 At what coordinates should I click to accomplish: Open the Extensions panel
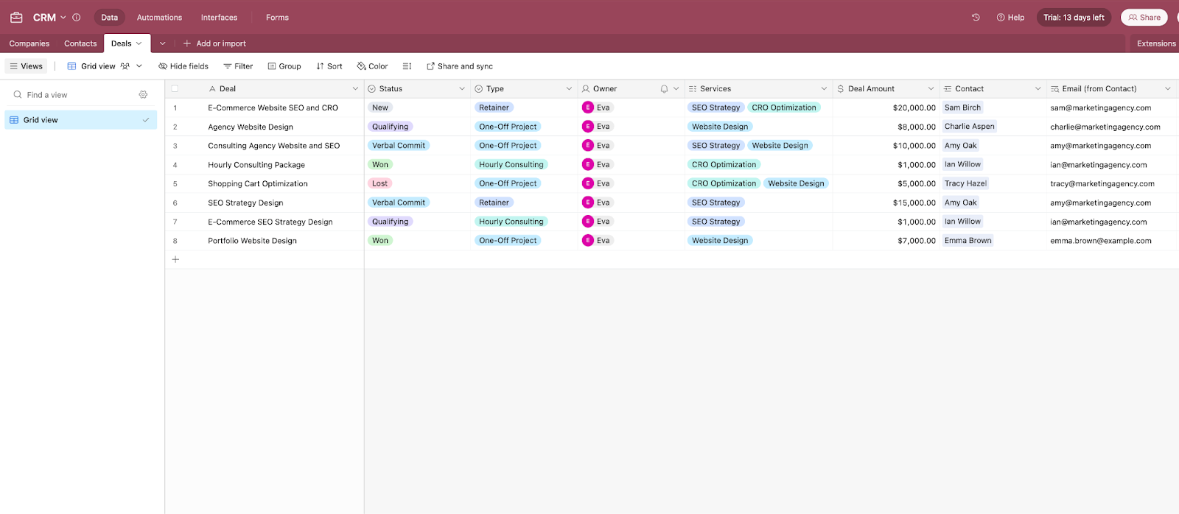[1155, 43]
